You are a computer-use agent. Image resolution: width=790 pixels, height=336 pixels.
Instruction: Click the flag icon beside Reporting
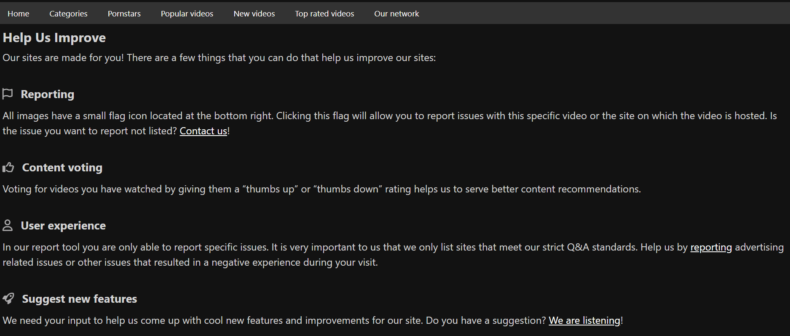point(8,94)
